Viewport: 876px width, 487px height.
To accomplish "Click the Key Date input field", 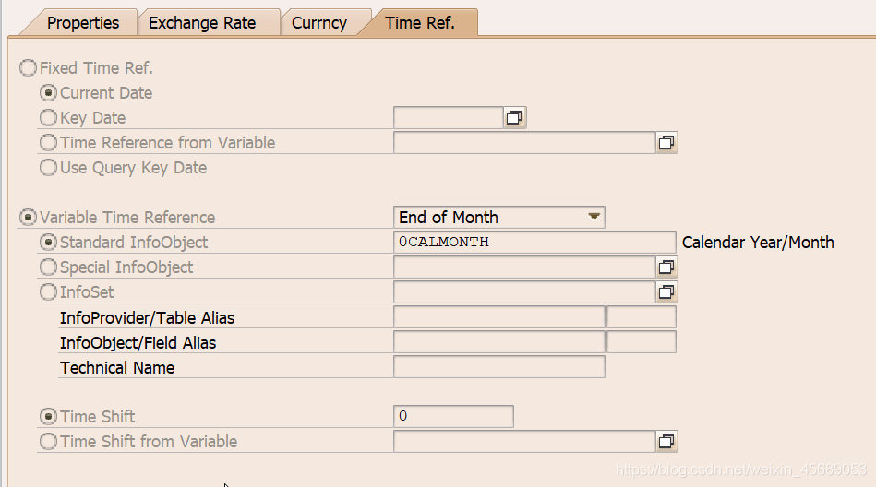I will click(448, 117).
